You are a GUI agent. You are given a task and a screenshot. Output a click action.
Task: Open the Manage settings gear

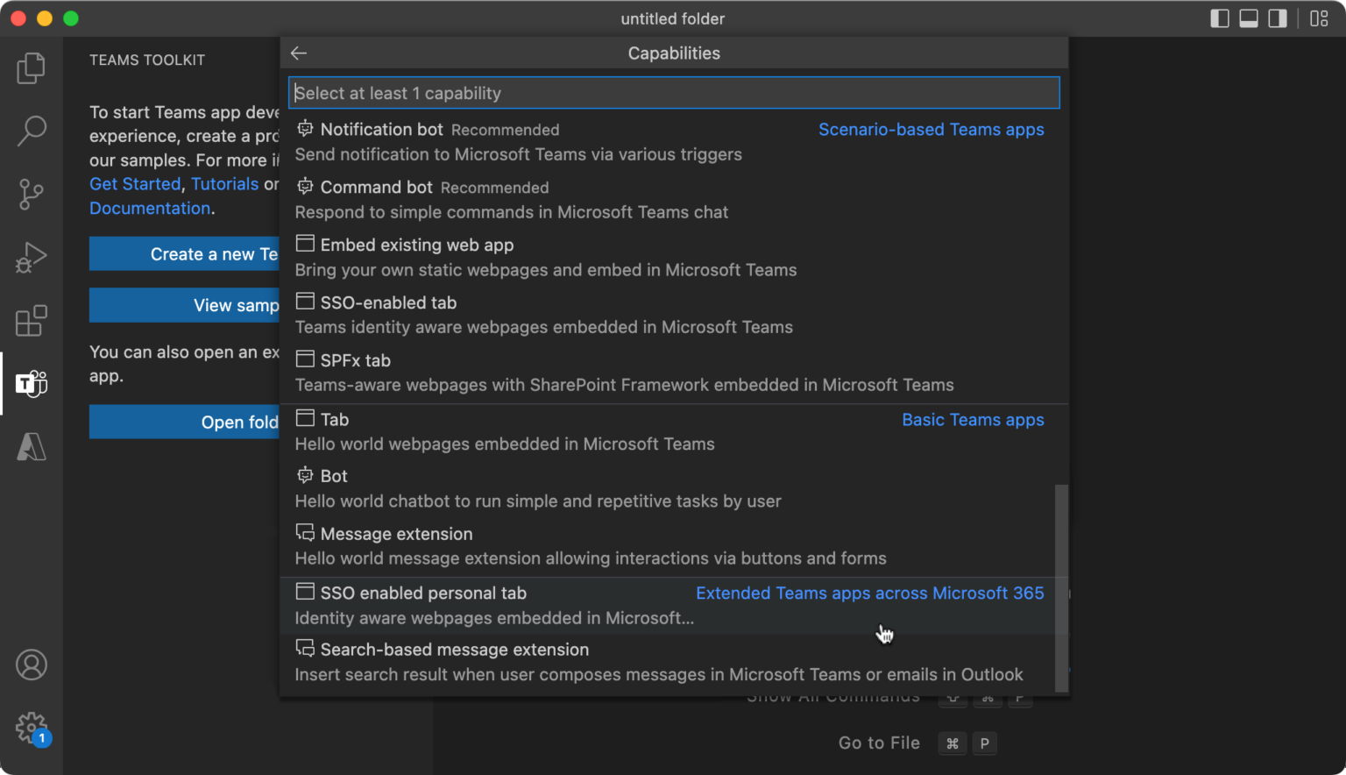click(x=31, y=728)
